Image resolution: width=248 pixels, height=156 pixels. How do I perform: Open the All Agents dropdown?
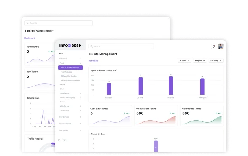pyautogui.click(x=200, y=61)
